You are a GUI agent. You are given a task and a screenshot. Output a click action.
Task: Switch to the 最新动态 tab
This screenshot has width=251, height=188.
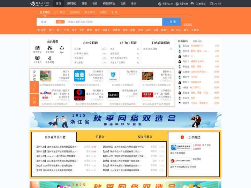tap(197, 41)
